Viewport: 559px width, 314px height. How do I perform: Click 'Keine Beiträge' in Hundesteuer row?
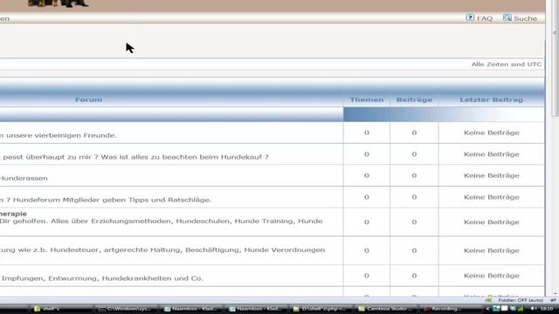tap(492, 250)
